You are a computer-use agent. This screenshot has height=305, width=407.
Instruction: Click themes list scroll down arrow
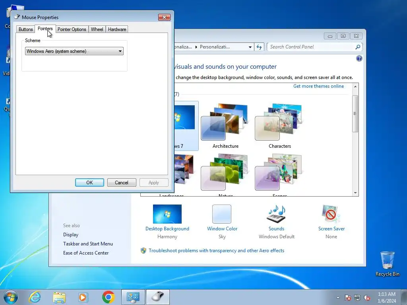click(355, 193)
